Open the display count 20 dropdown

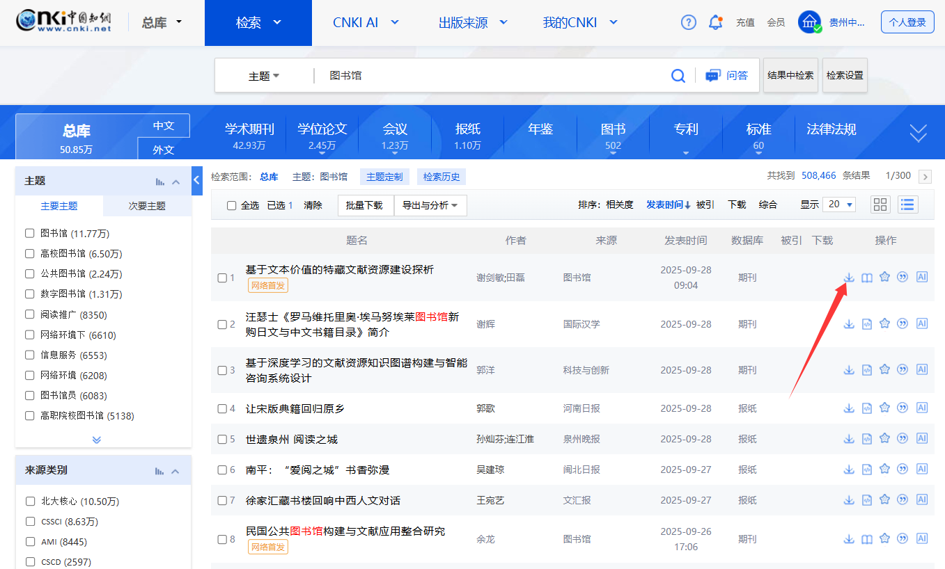tap(839, 205)
